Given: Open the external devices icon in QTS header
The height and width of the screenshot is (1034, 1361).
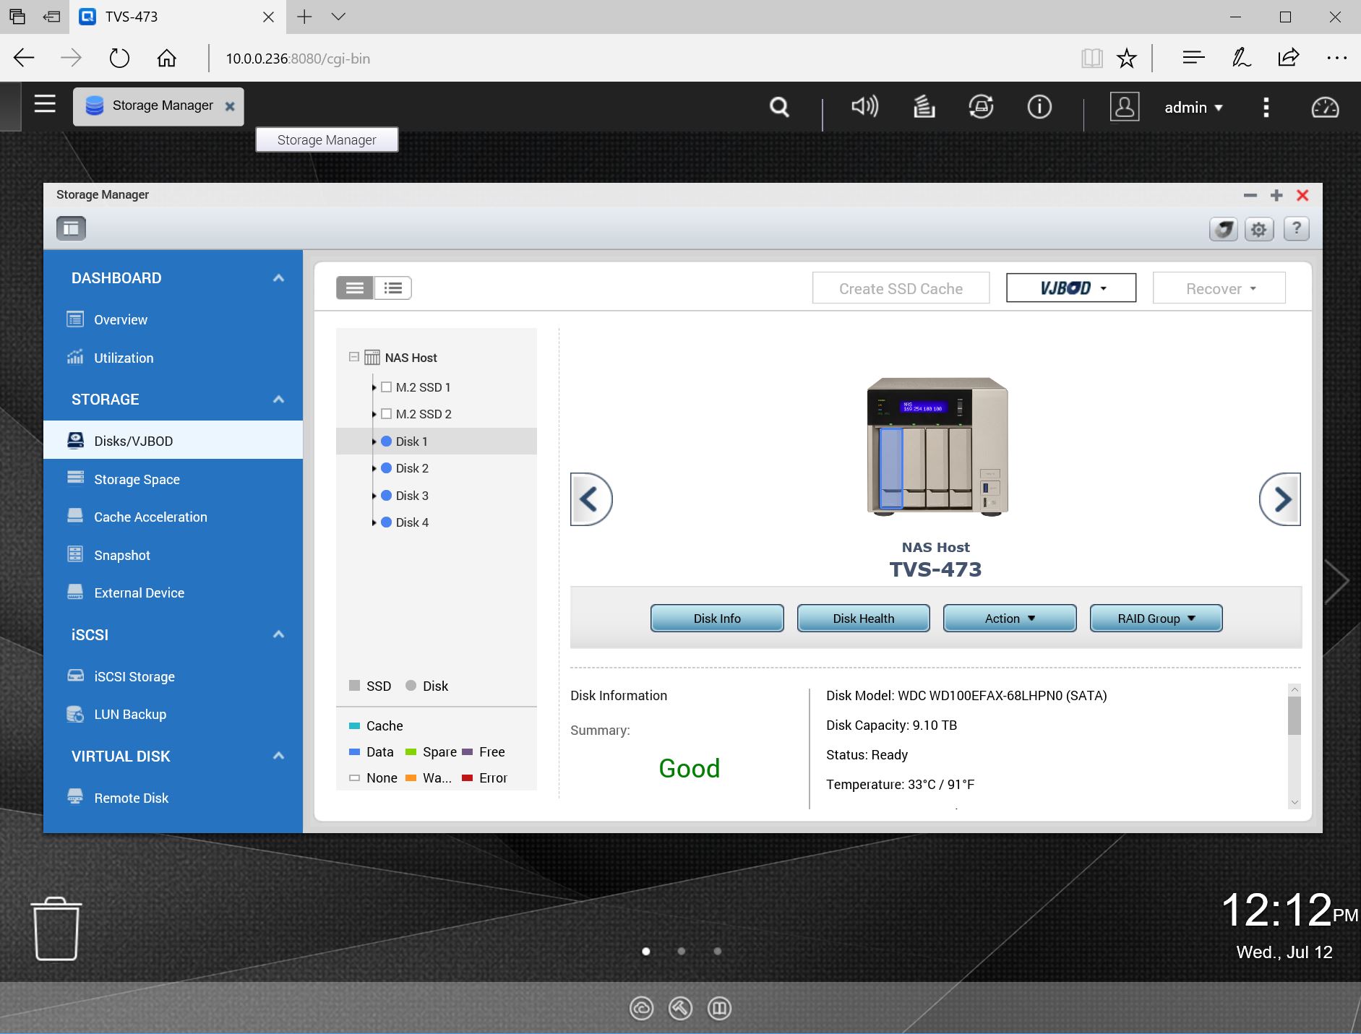Looking at the screenshot, I should [x=981, y=107].
